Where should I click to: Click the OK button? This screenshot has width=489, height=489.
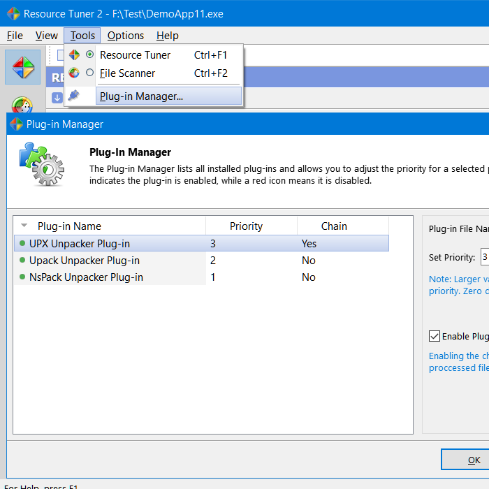(x=465, y=460)
